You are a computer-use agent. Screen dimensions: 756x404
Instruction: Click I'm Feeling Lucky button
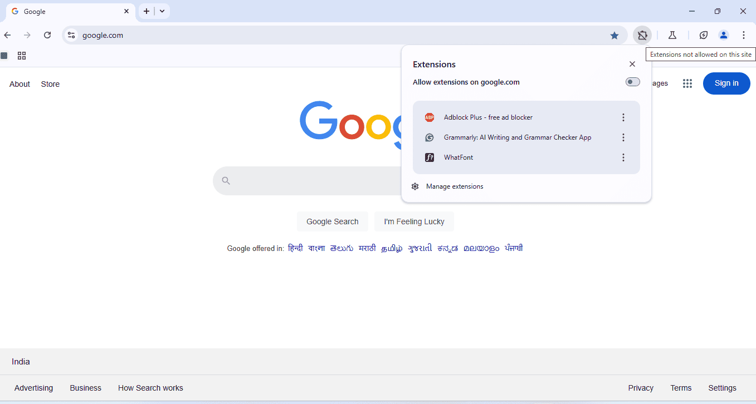414,221
